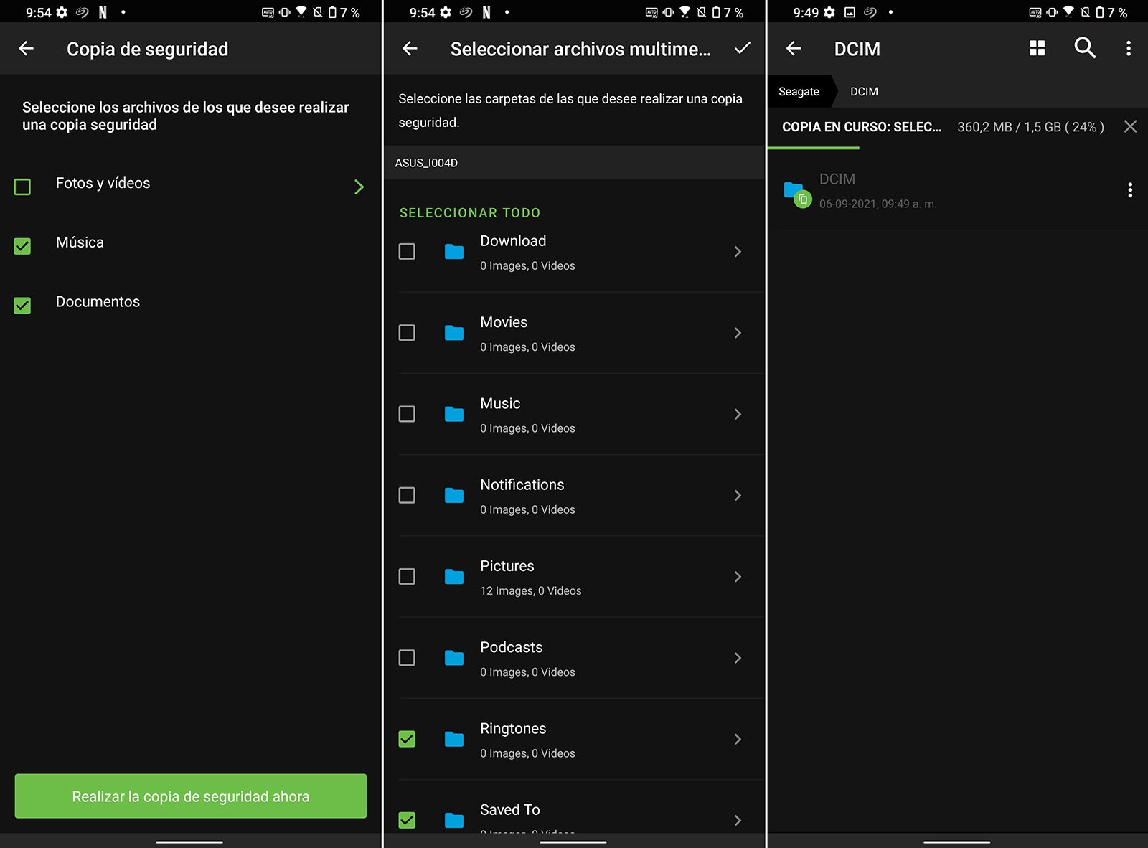Cancel the backup in progress

click(x=1130, y=127)
